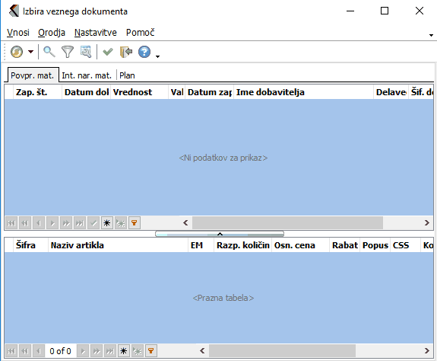
Task: Switch to the Int. nar. mat. tab
Action: (x=87, y=75)
